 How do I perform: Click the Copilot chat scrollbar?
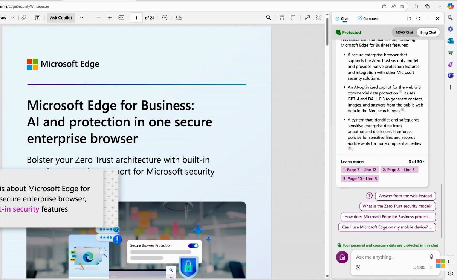pyautogui.click(x=442, y=211)
